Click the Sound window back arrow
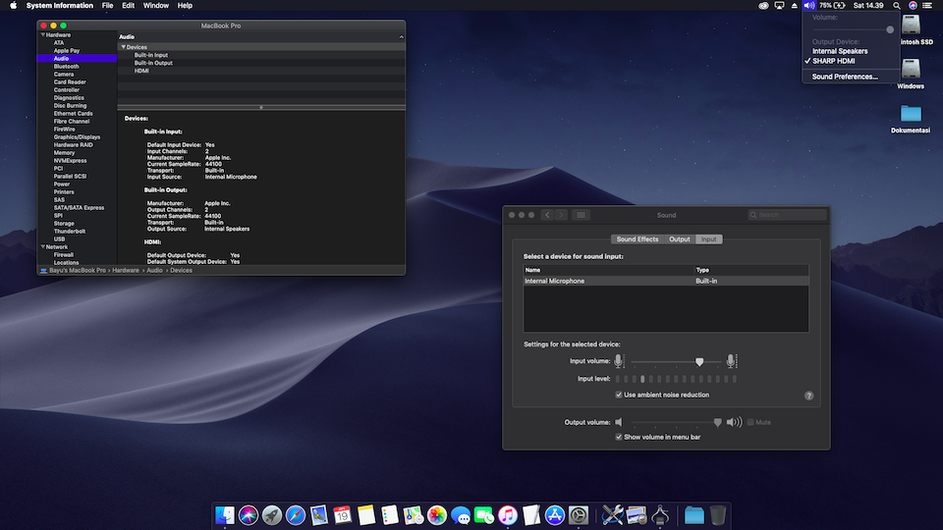This screenshot has width=943, height=530. (x=547, y=215)
